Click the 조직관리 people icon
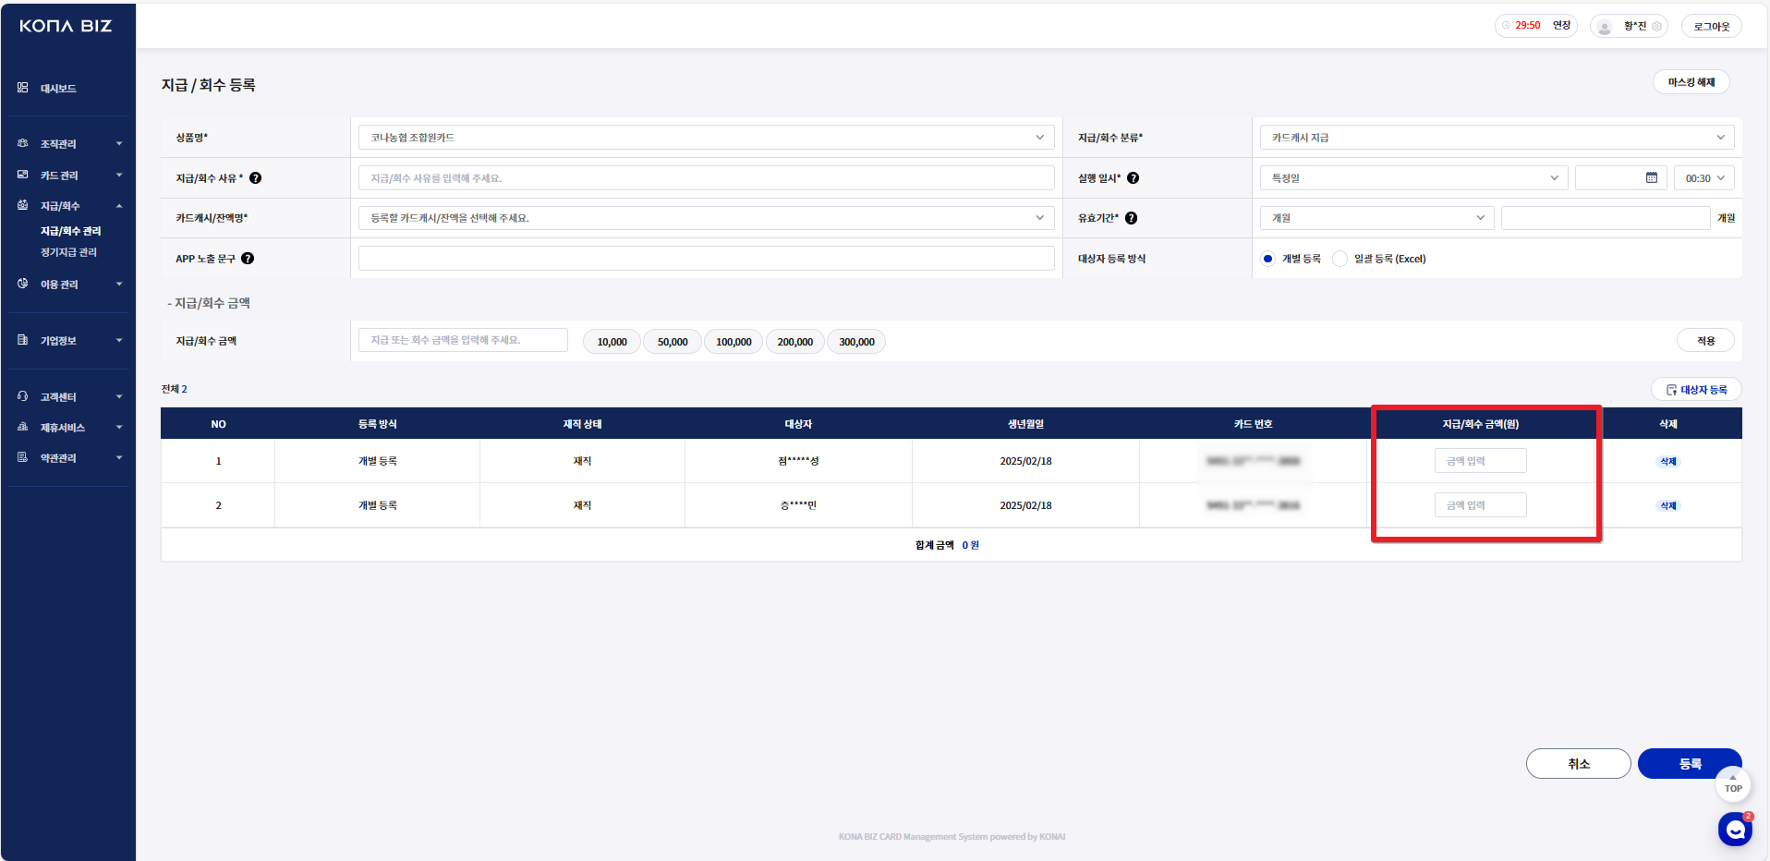The image size is (1770, 861). point(22,143)
